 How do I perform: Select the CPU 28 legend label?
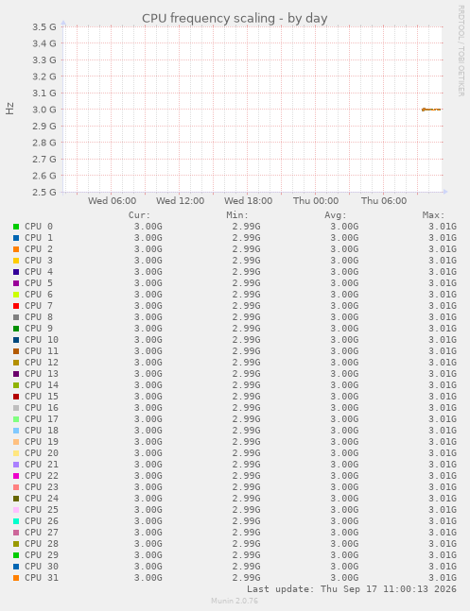point(42,544)
